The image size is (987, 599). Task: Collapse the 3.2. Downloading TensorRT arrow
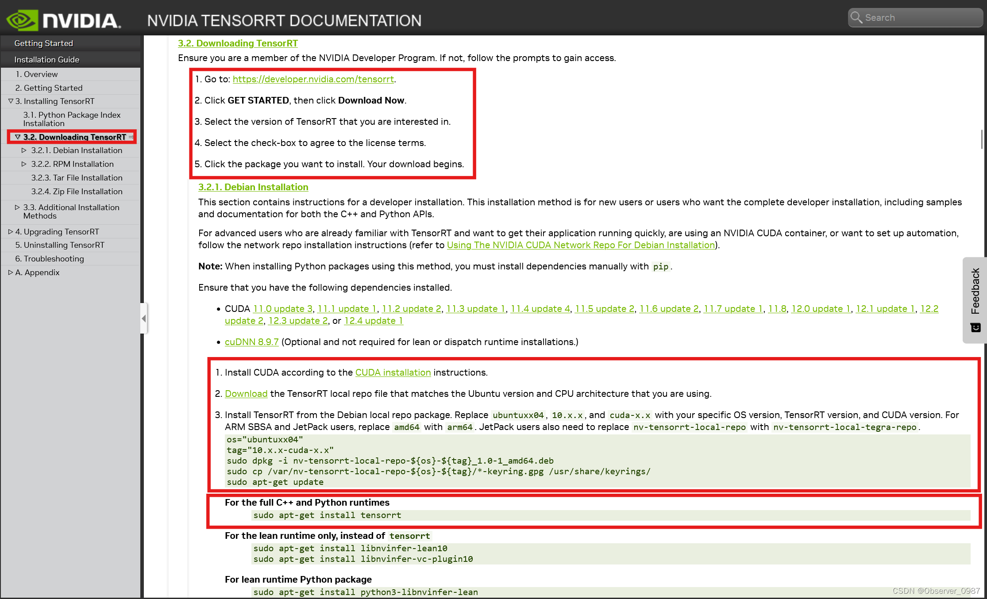point(18,137)
